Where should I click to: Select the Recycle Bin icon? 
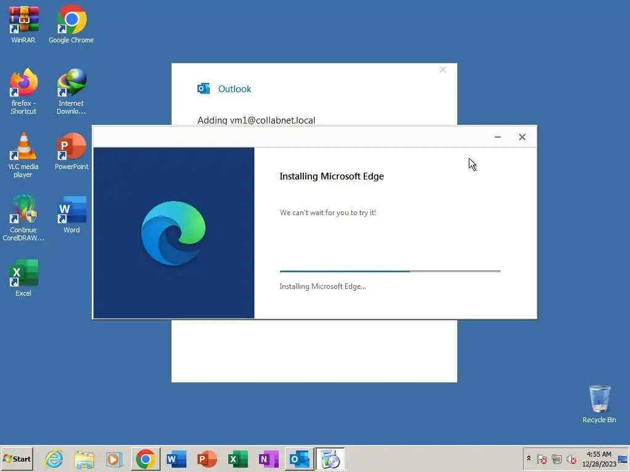[599, 404]
